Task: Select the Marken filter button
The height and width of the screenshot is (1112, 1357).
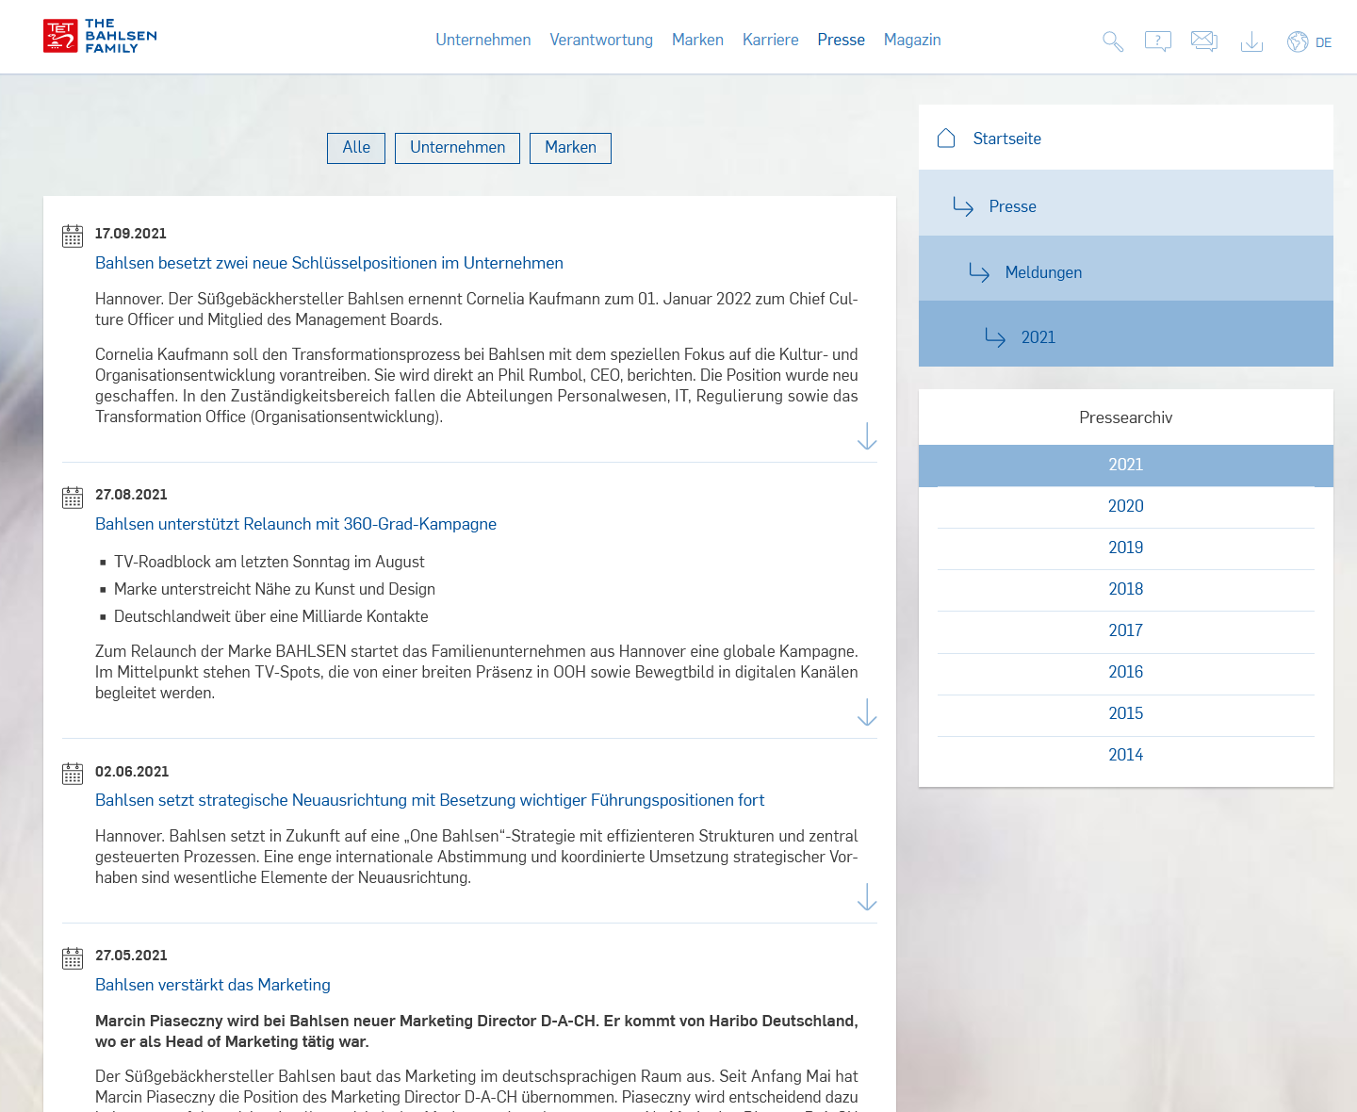Action: [x=570, y=148]
